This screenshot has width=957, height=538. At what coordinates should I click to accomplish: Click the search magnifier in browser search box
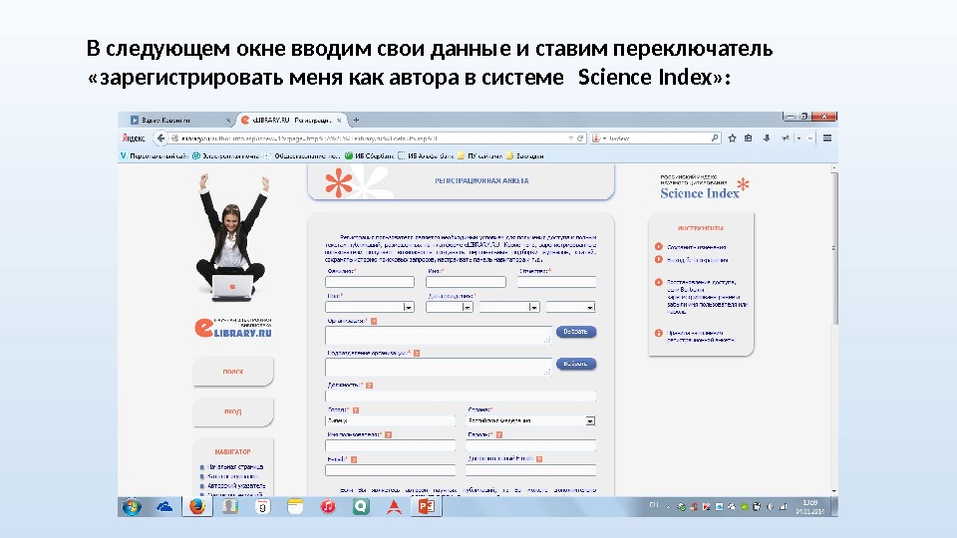click(x=715, y=138)
